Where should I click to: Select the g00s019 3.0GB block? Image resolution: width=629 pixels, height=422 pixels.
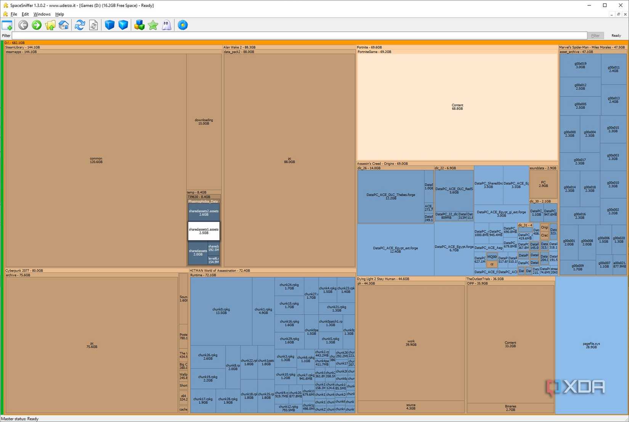pos(580,66)
